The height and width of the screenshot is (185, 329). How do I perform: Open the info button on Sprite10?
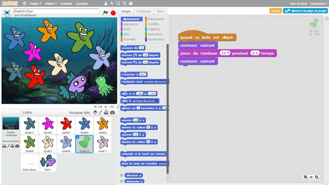(x=78, y=137)
